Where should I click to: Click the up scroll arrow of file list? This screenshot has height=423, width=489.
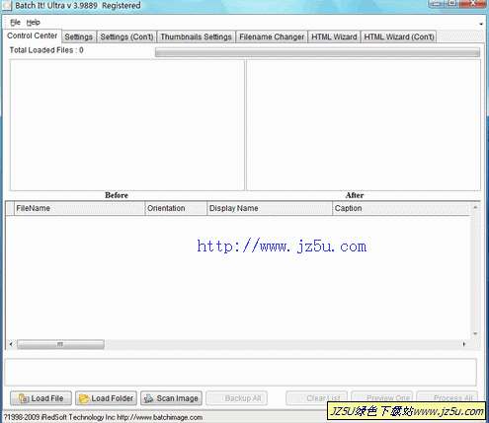tap(475, 207)
